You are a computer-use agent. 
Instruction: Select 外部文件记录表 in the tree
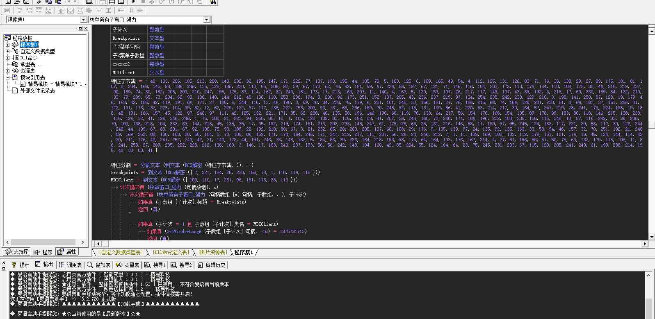click(x=37, y=90)
